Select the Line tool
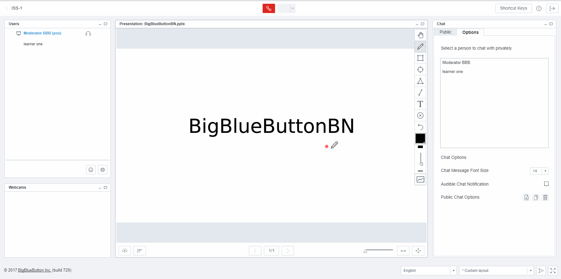This screenshot has width=561, height=279. click(x=420, y=92)
